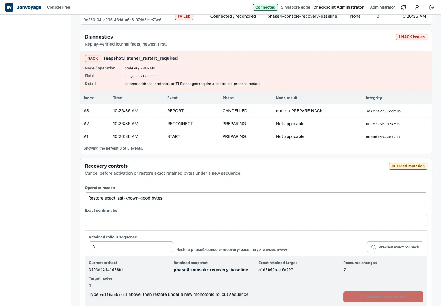441x306 pixels.
Task: Click the Administrator role label
Action: 383,7
